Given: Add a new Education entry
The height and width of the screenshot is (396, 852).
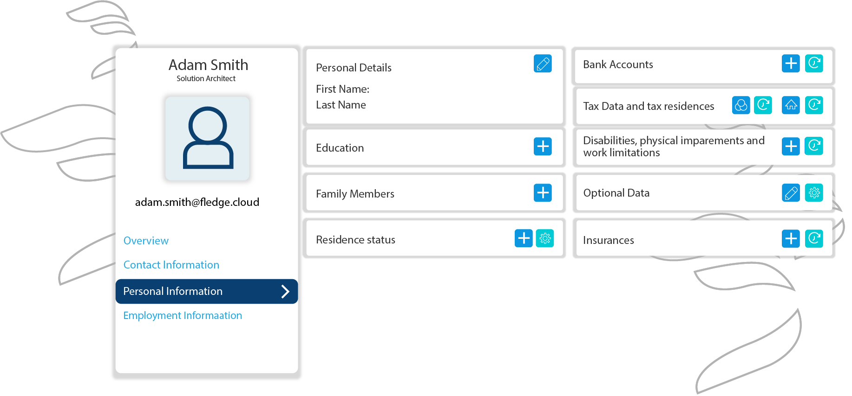Looking at the screenshot, I should click(543, 147).
